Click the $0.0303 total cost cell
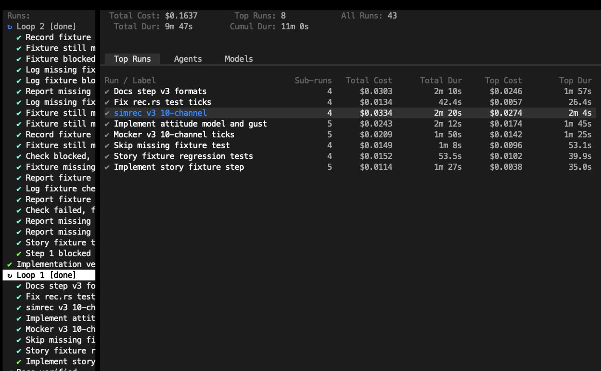601x371 pixels. click(376, 92)
